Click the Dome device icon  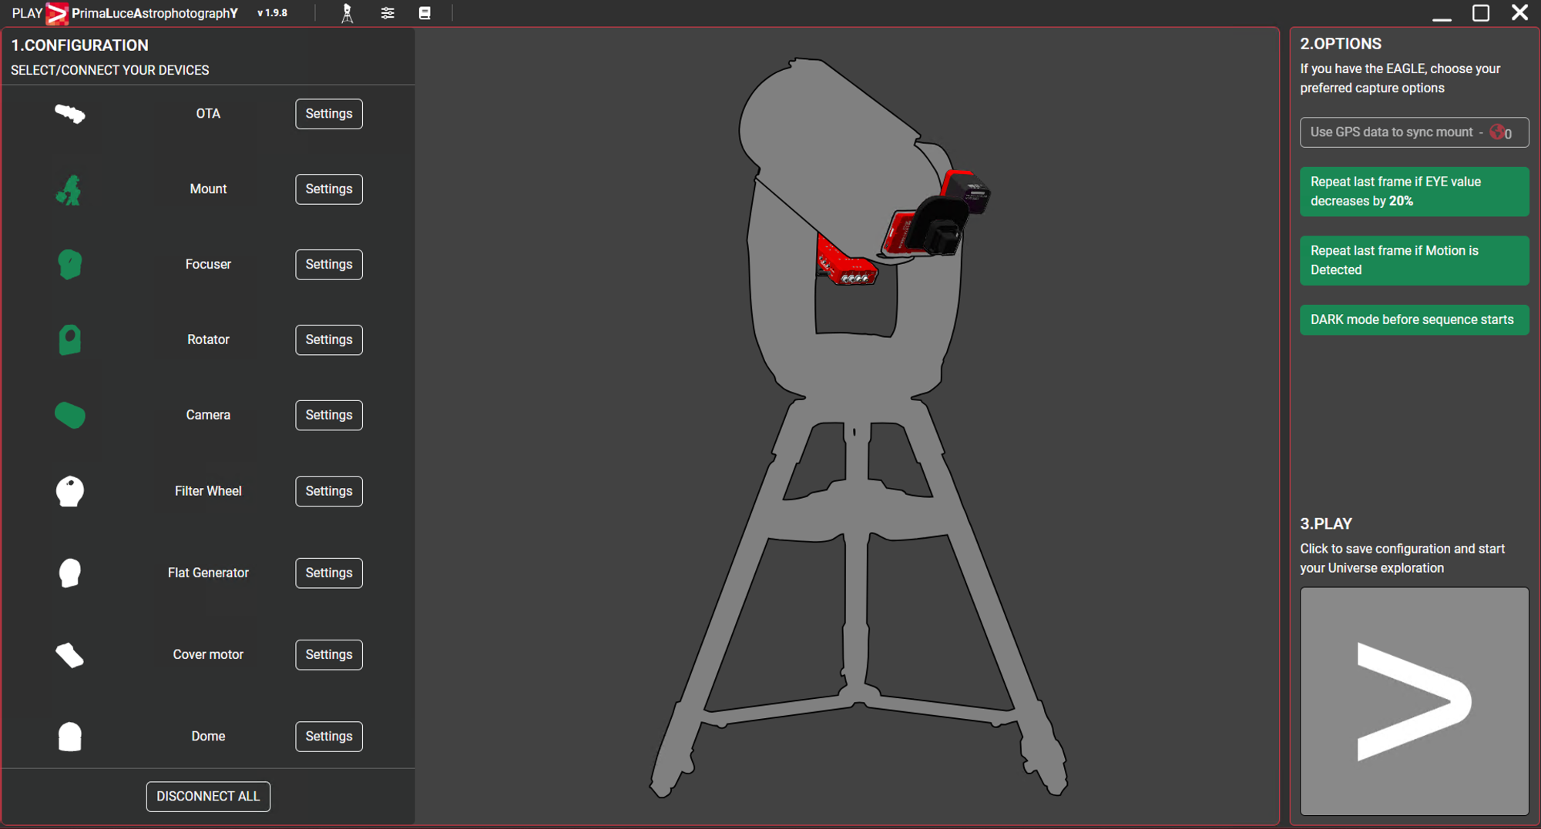69,737
